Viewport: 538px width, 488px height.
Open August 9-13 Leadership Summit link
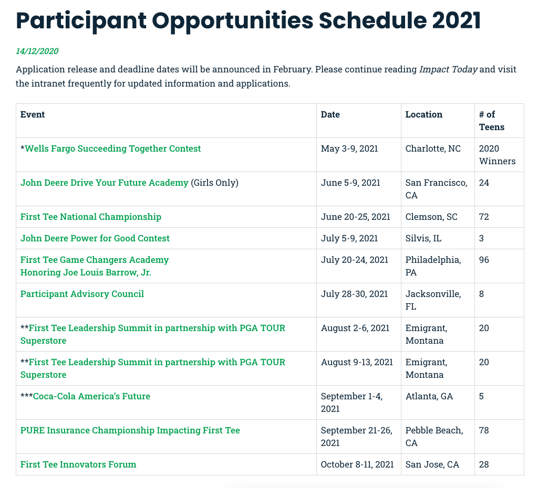[153, 368]
